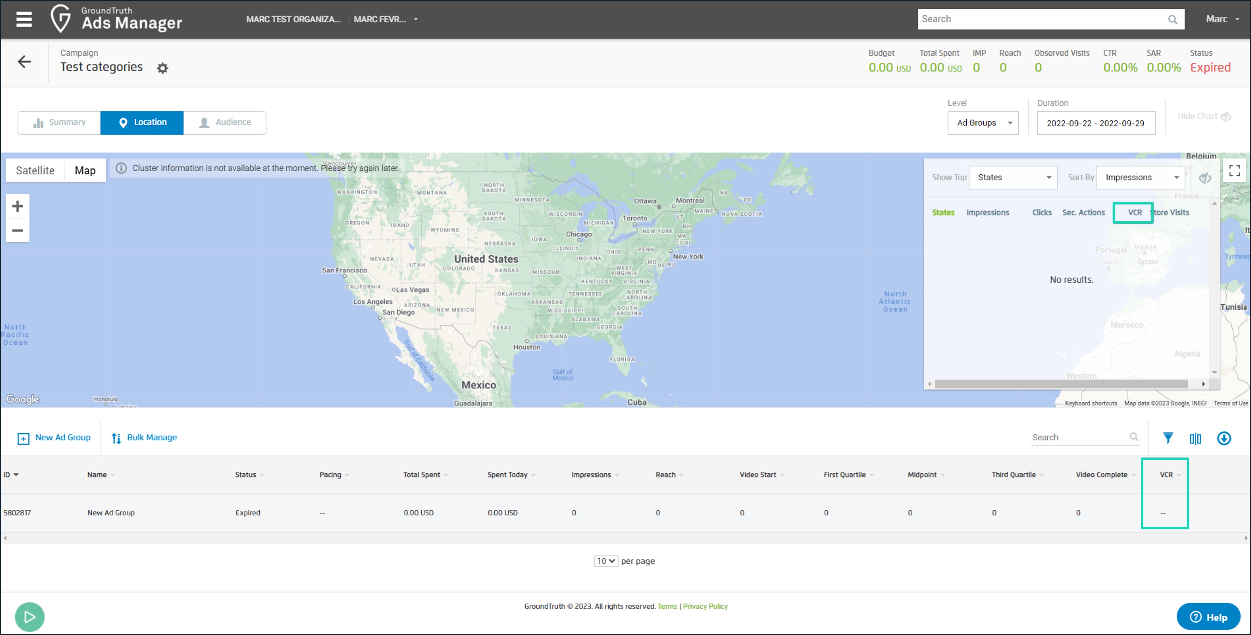Select VCR column in states panel
The height and width of the screenshot is (635, 1251).
pyautogui.click(x=1134, y=212)
